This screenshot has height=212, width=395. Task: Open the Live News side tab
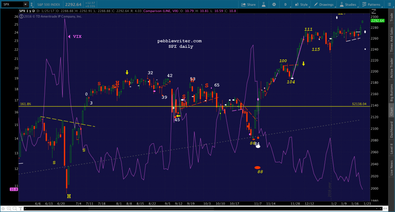pos(392,168)
